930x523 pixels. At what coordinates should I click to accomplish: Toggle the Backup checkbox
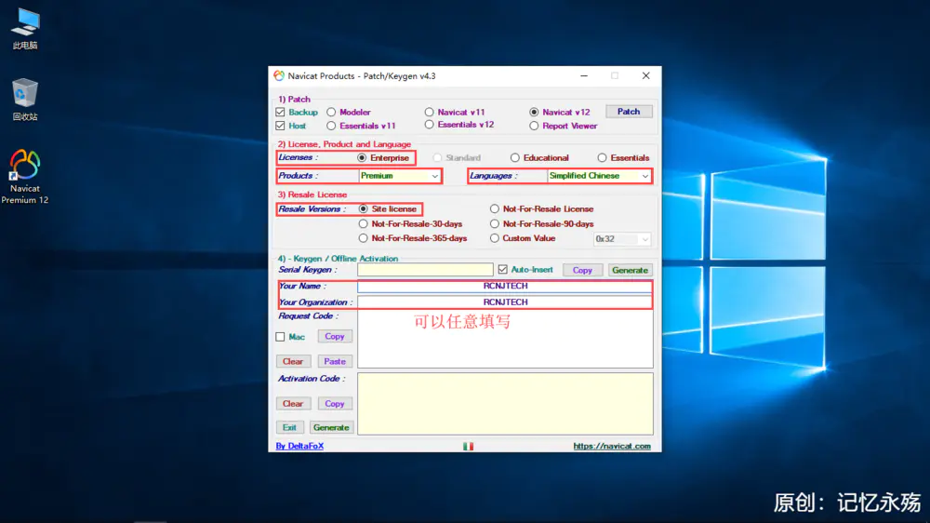pos(281,113)
